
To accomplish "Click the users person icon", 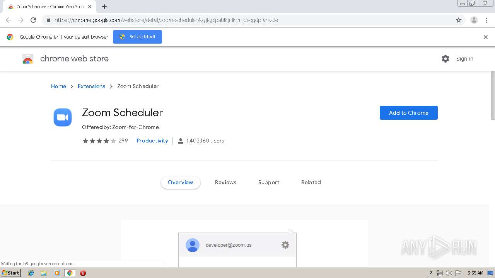I will point(180,141).
